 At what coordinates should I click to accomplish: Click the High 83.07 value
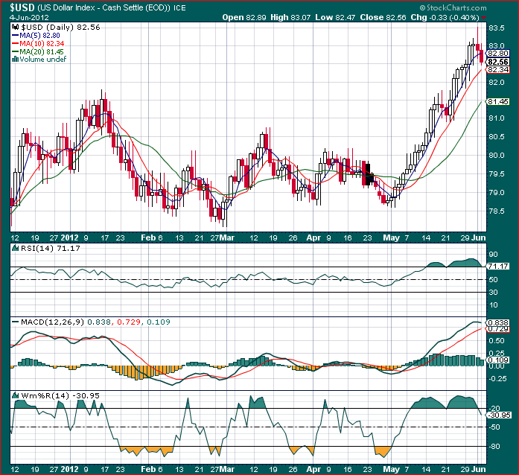coord(290,18)
